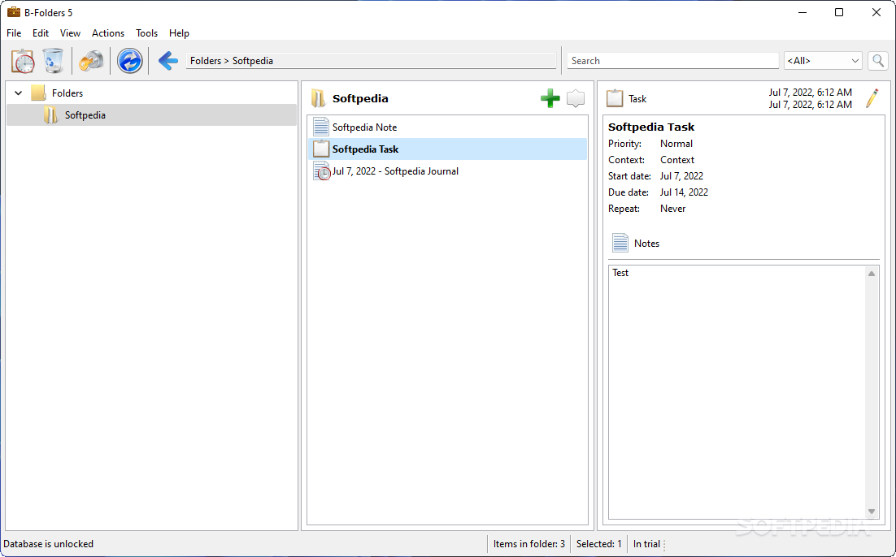Maximize the B-Folders window
896x557 pixels.
click(x=839, y=12)
